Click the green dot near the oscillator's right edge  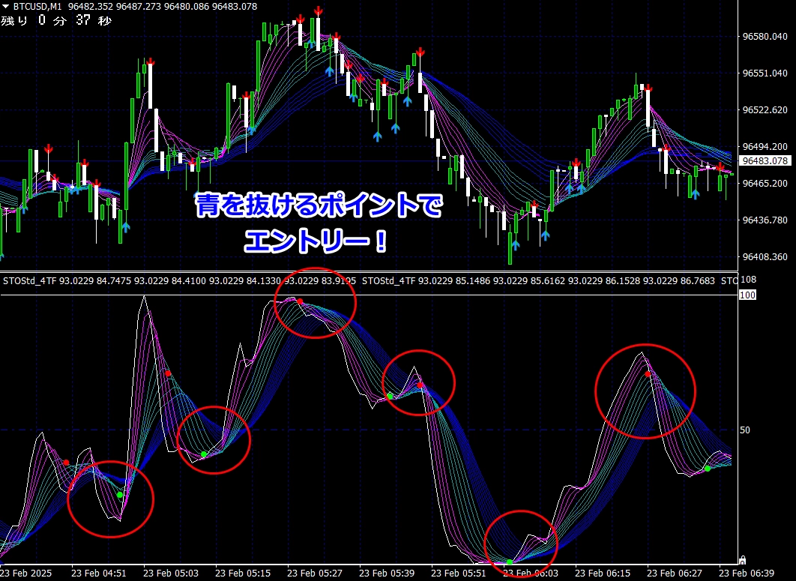707,469
